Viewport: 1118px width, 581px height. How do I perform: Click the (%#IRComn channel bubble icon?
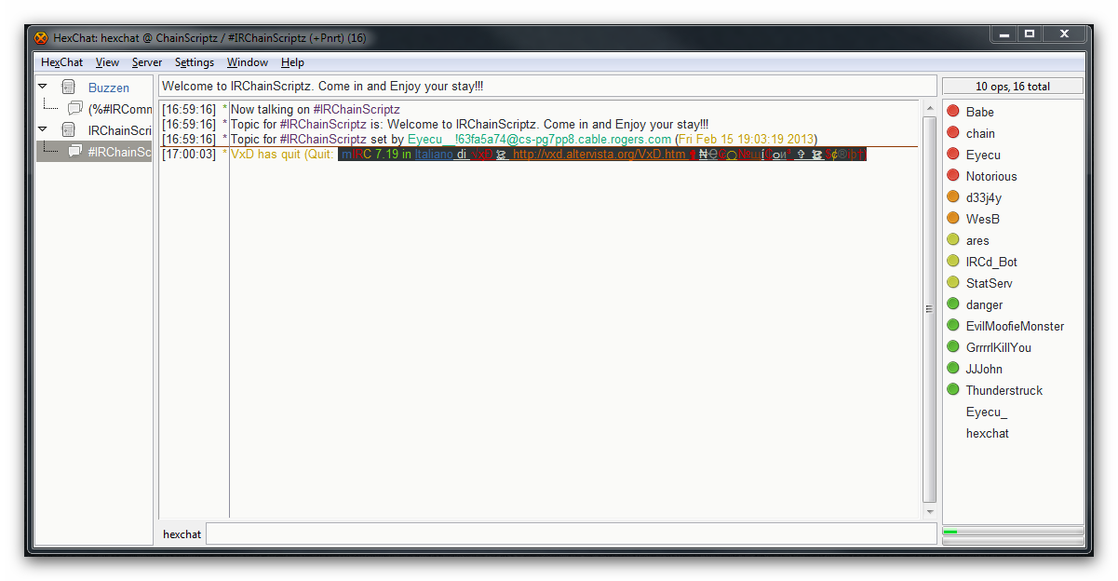pos(75,109)
